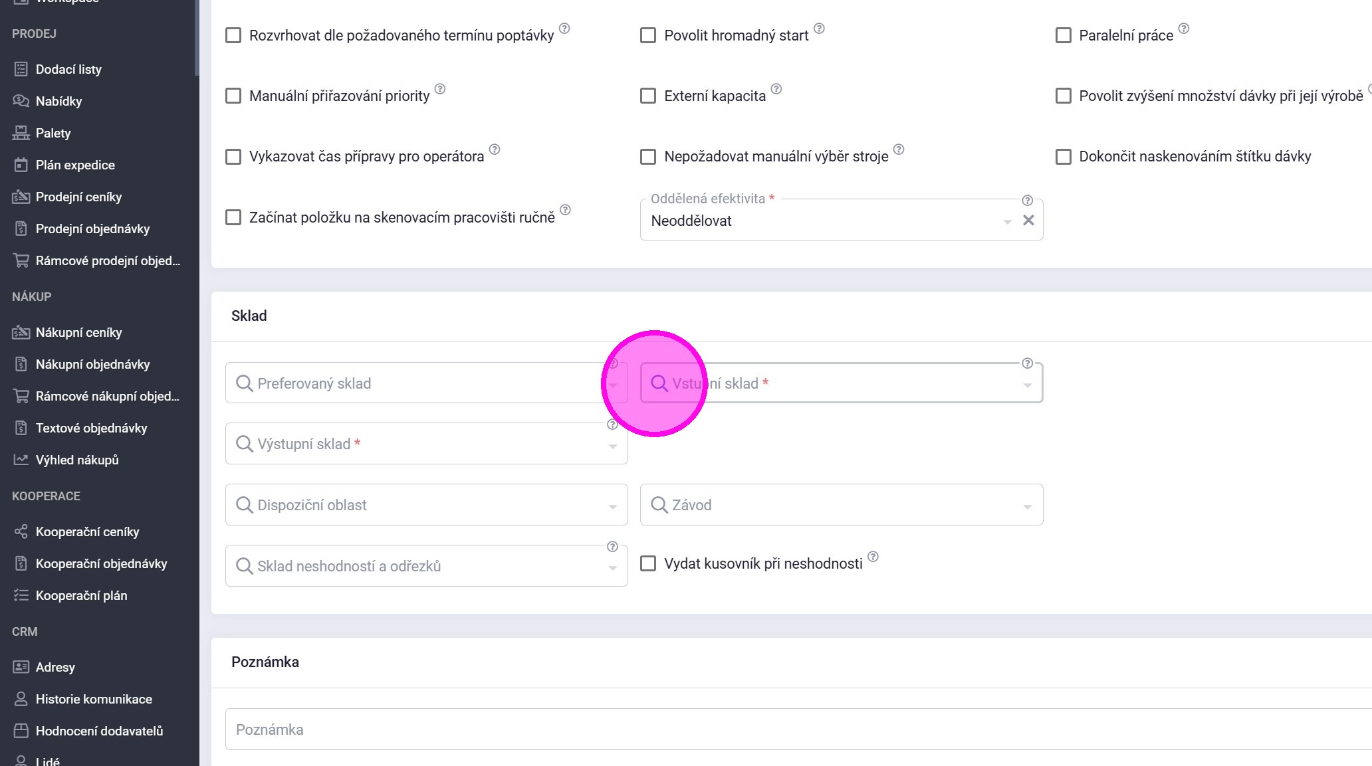The height and width of the screenshot is (766, 1372).
Task: Open the Historie komunikace link
Action: [94, 699]
